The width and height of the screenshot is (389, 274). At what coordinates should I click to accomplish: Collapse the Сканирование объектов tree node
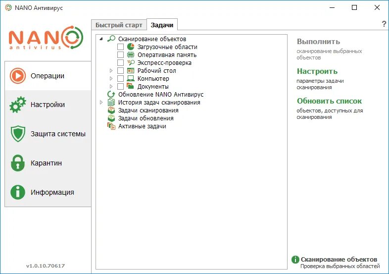pyautogui.click(x=101, y=39)
